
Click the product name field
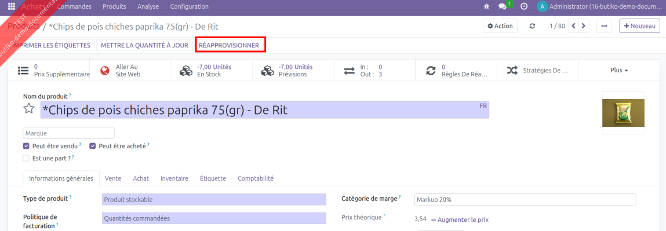pyautogui.click(x=265, y=110)
